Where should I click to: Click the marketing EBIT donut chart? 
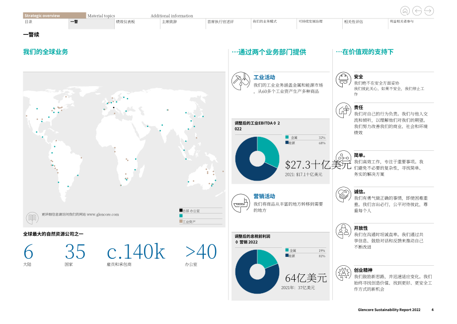coord(257,272)
